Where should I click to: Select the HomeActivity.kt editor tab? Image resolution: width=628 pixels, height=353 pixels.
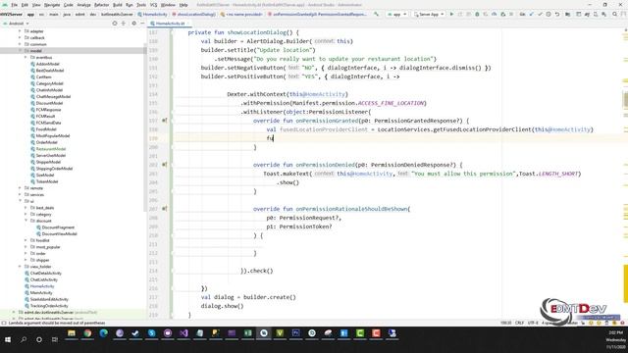(170, 24)
